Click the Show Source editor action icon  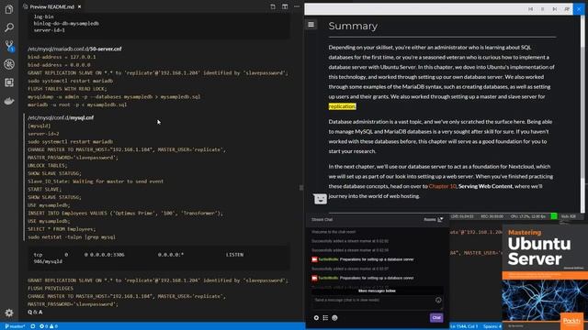[x=273, y=6]
